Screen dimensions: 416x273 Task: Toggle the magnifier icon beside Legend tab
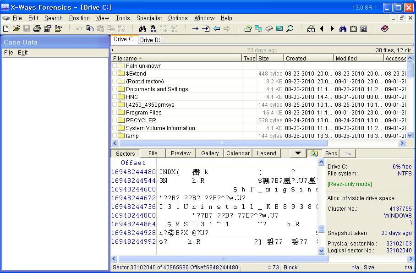pos(314,153)
